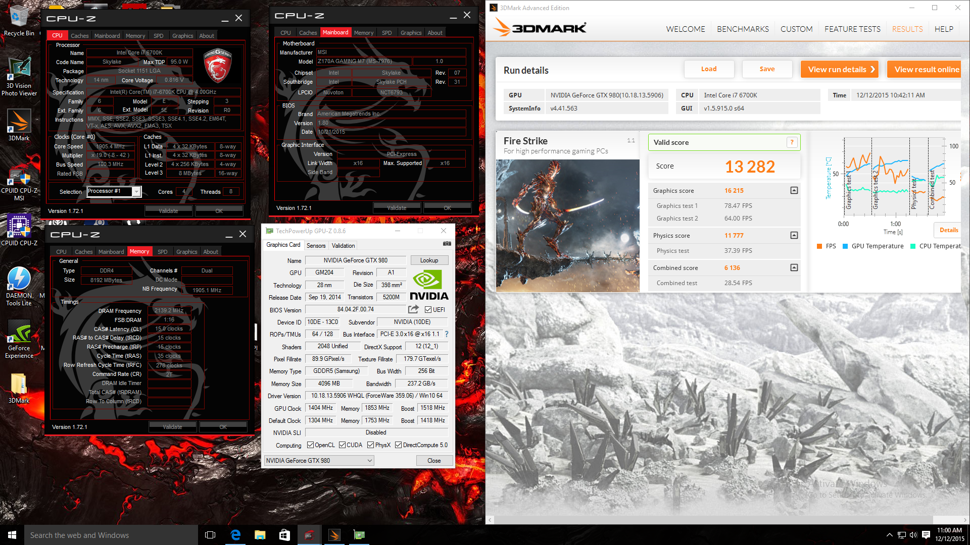Open Windows Store from taskbar
The height and width of the screenshot is (545, 970).
click(284, 535)
